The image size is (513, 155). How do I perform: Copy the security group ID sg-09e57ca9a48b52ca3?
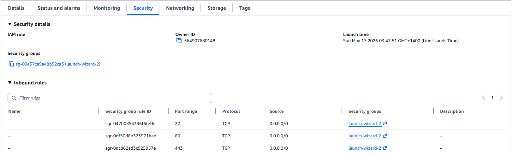click(x=11, y=64)
